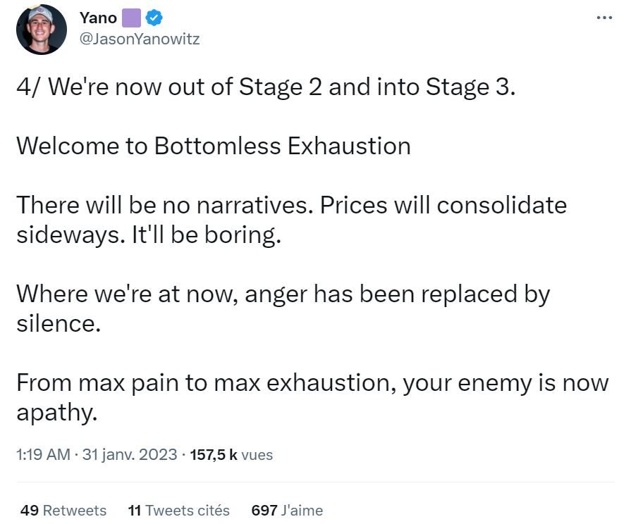Click the word "apathy." ending the tweet

click(x=56, y=413)
